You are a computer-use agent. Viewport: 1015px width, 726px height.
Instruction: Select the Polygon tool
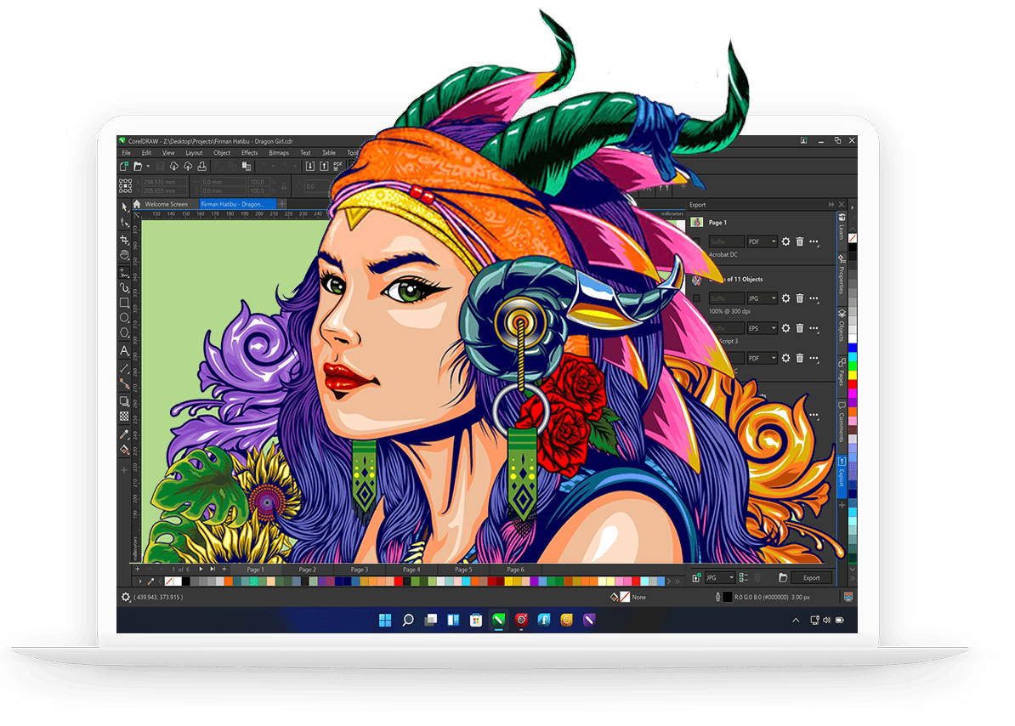click(124, 332)
